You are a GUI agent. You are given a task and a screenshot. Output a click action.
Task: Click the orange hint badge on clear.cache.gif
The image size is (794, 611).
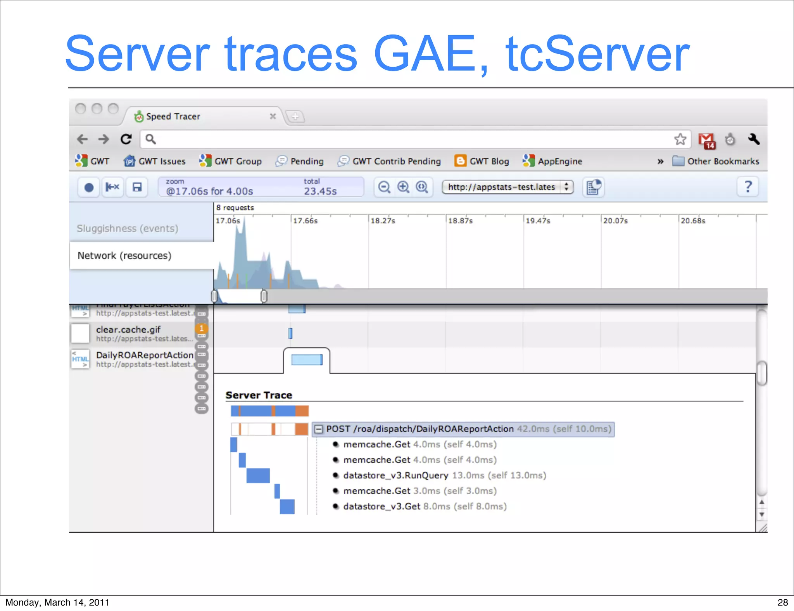[x=201, y=328]
